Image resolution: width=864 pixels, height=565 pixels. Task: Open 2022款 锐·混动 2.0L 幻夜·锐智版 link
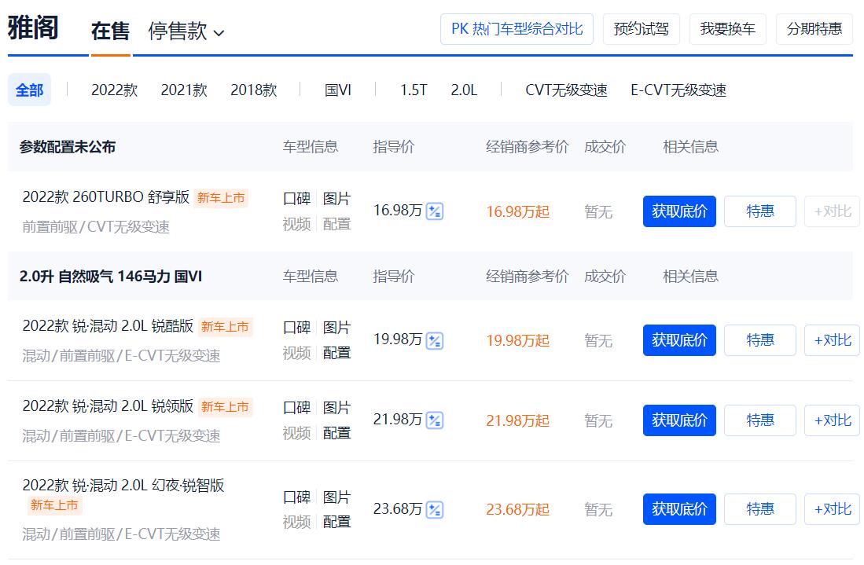point(123,485)
